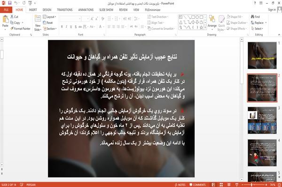Open Shape Outline dropdown
Image resolution: width=282 pixels, height=187 pixels.
(237, 22)
